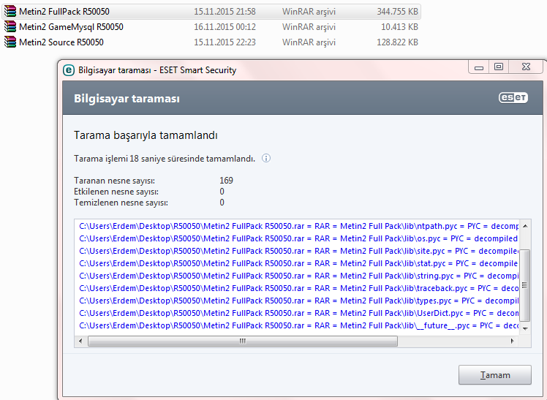Click the size 344.755 KB
Image resolution: width=547 pixels, height=400 pixels.
(397, 12)
